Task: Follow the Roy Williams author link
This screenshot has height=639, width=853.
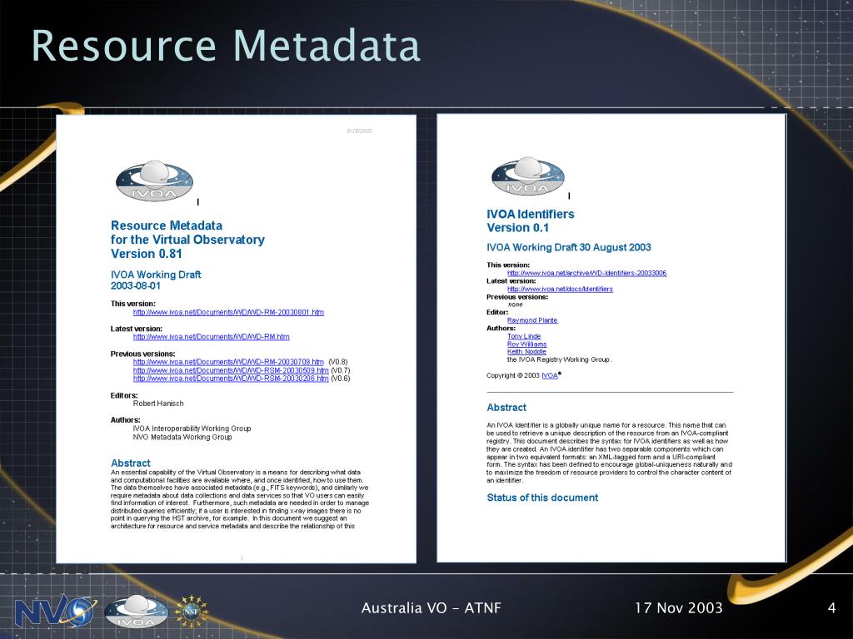Action: 526,344
